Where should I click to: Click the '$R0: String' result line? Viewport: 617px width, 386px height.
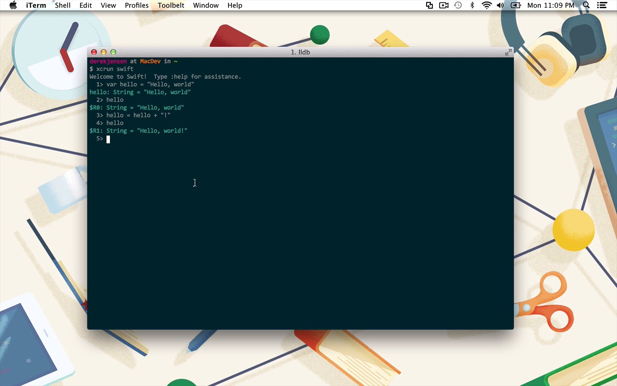pos(137,108)
